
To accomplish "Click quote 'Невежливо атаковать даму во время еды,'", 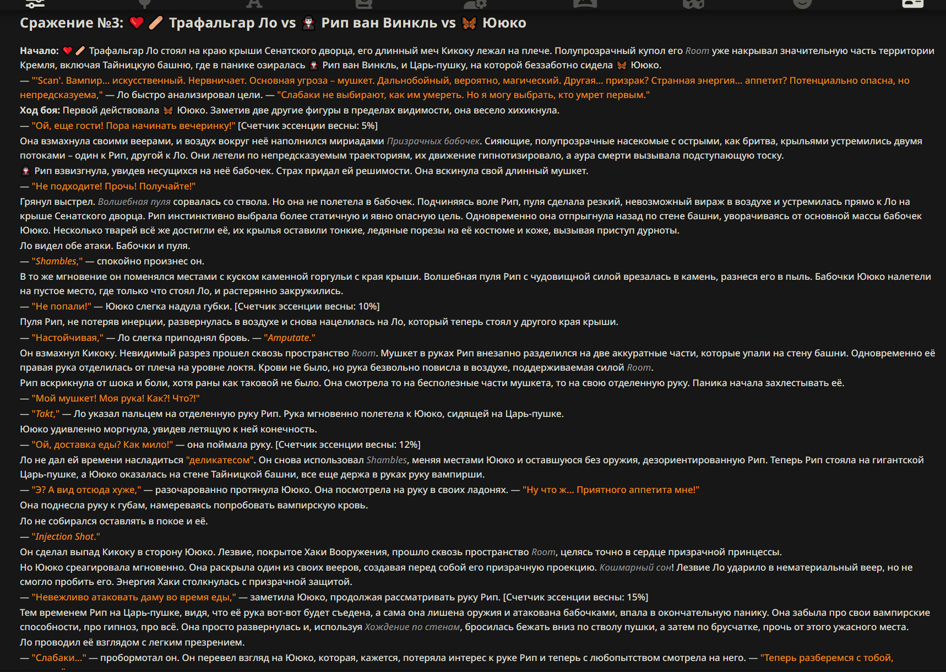I will [x=134, y=597].
